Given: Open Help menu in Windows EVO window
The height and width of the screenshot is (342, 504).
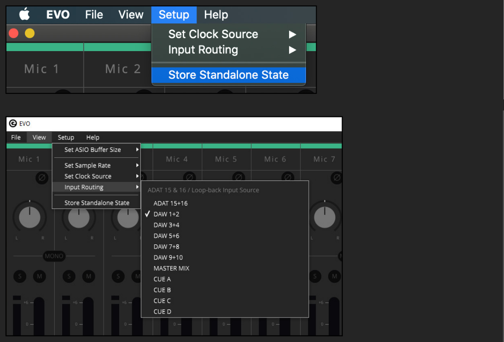Looking at the screenshot, I should (x=93, y=137).
